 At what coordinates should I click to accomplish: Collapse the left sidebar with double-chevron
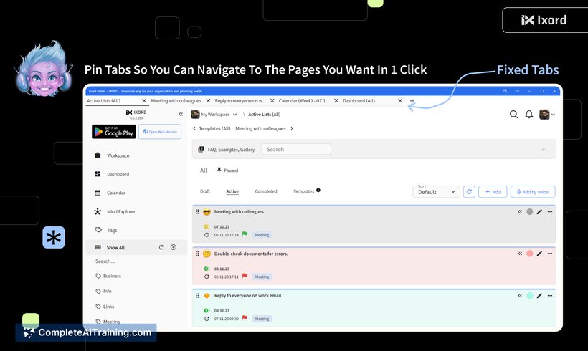click(x=181, y=114)
